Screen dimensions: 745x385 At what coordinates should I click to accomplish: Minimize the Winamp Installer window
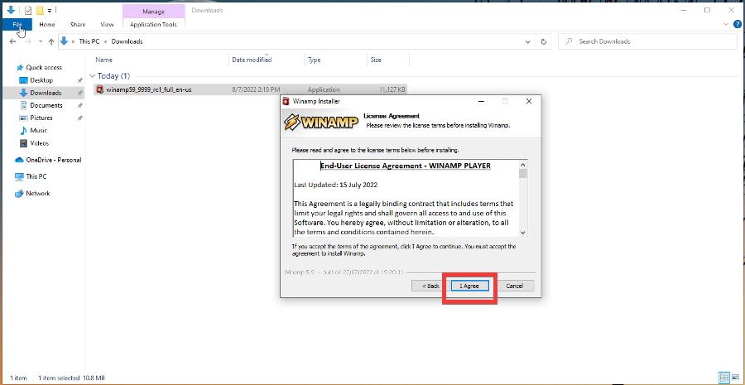coord(481,101)
